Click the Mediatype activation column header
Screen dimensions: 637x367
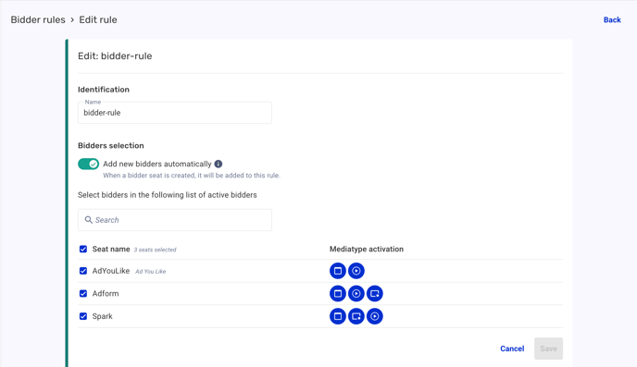point(367,249)
